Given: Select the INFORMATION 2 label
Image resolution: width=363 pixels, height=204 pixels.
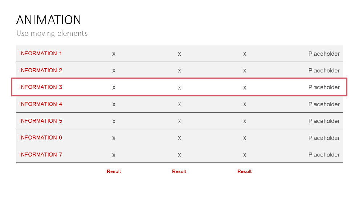Looking at the screenshot, I should [41, 70].
